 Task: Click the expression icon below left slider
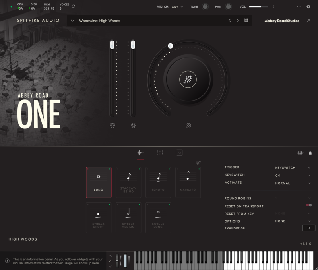pyautogui.click(x=112, y=126)
